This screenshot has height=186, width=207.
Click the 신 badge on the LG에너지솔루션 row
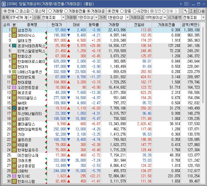(14, 72)
